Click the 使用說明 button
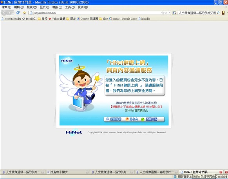The width and height of the screenshot is (228, 179). (x=114, y=119)
